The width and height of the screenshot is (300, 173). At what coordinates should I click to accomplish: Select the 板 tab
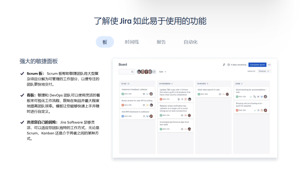(105, 42)
